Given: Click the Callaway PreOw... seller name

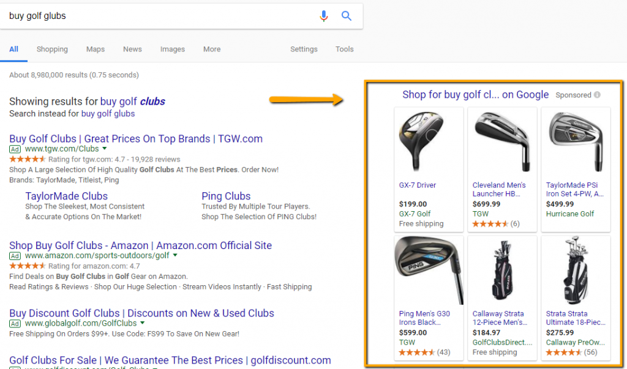Looking at the screenshot, I should coord(576,343).
